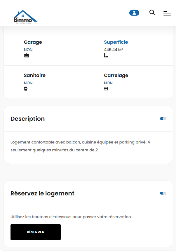
Task: Click the Bimmo house logo
Action: (25, 17)
